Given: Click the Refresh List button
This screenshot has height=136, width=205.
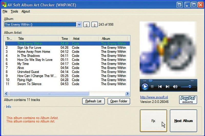Looking at the screenshot, I should [94, 101].
